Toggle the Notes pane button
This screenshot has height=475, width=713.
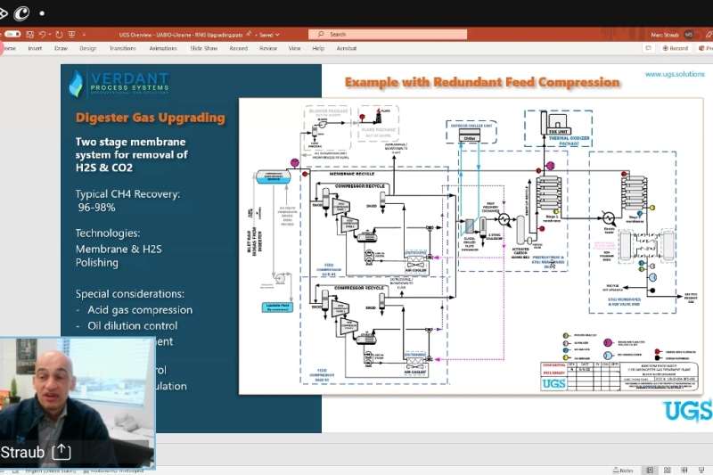click(623, 471)
